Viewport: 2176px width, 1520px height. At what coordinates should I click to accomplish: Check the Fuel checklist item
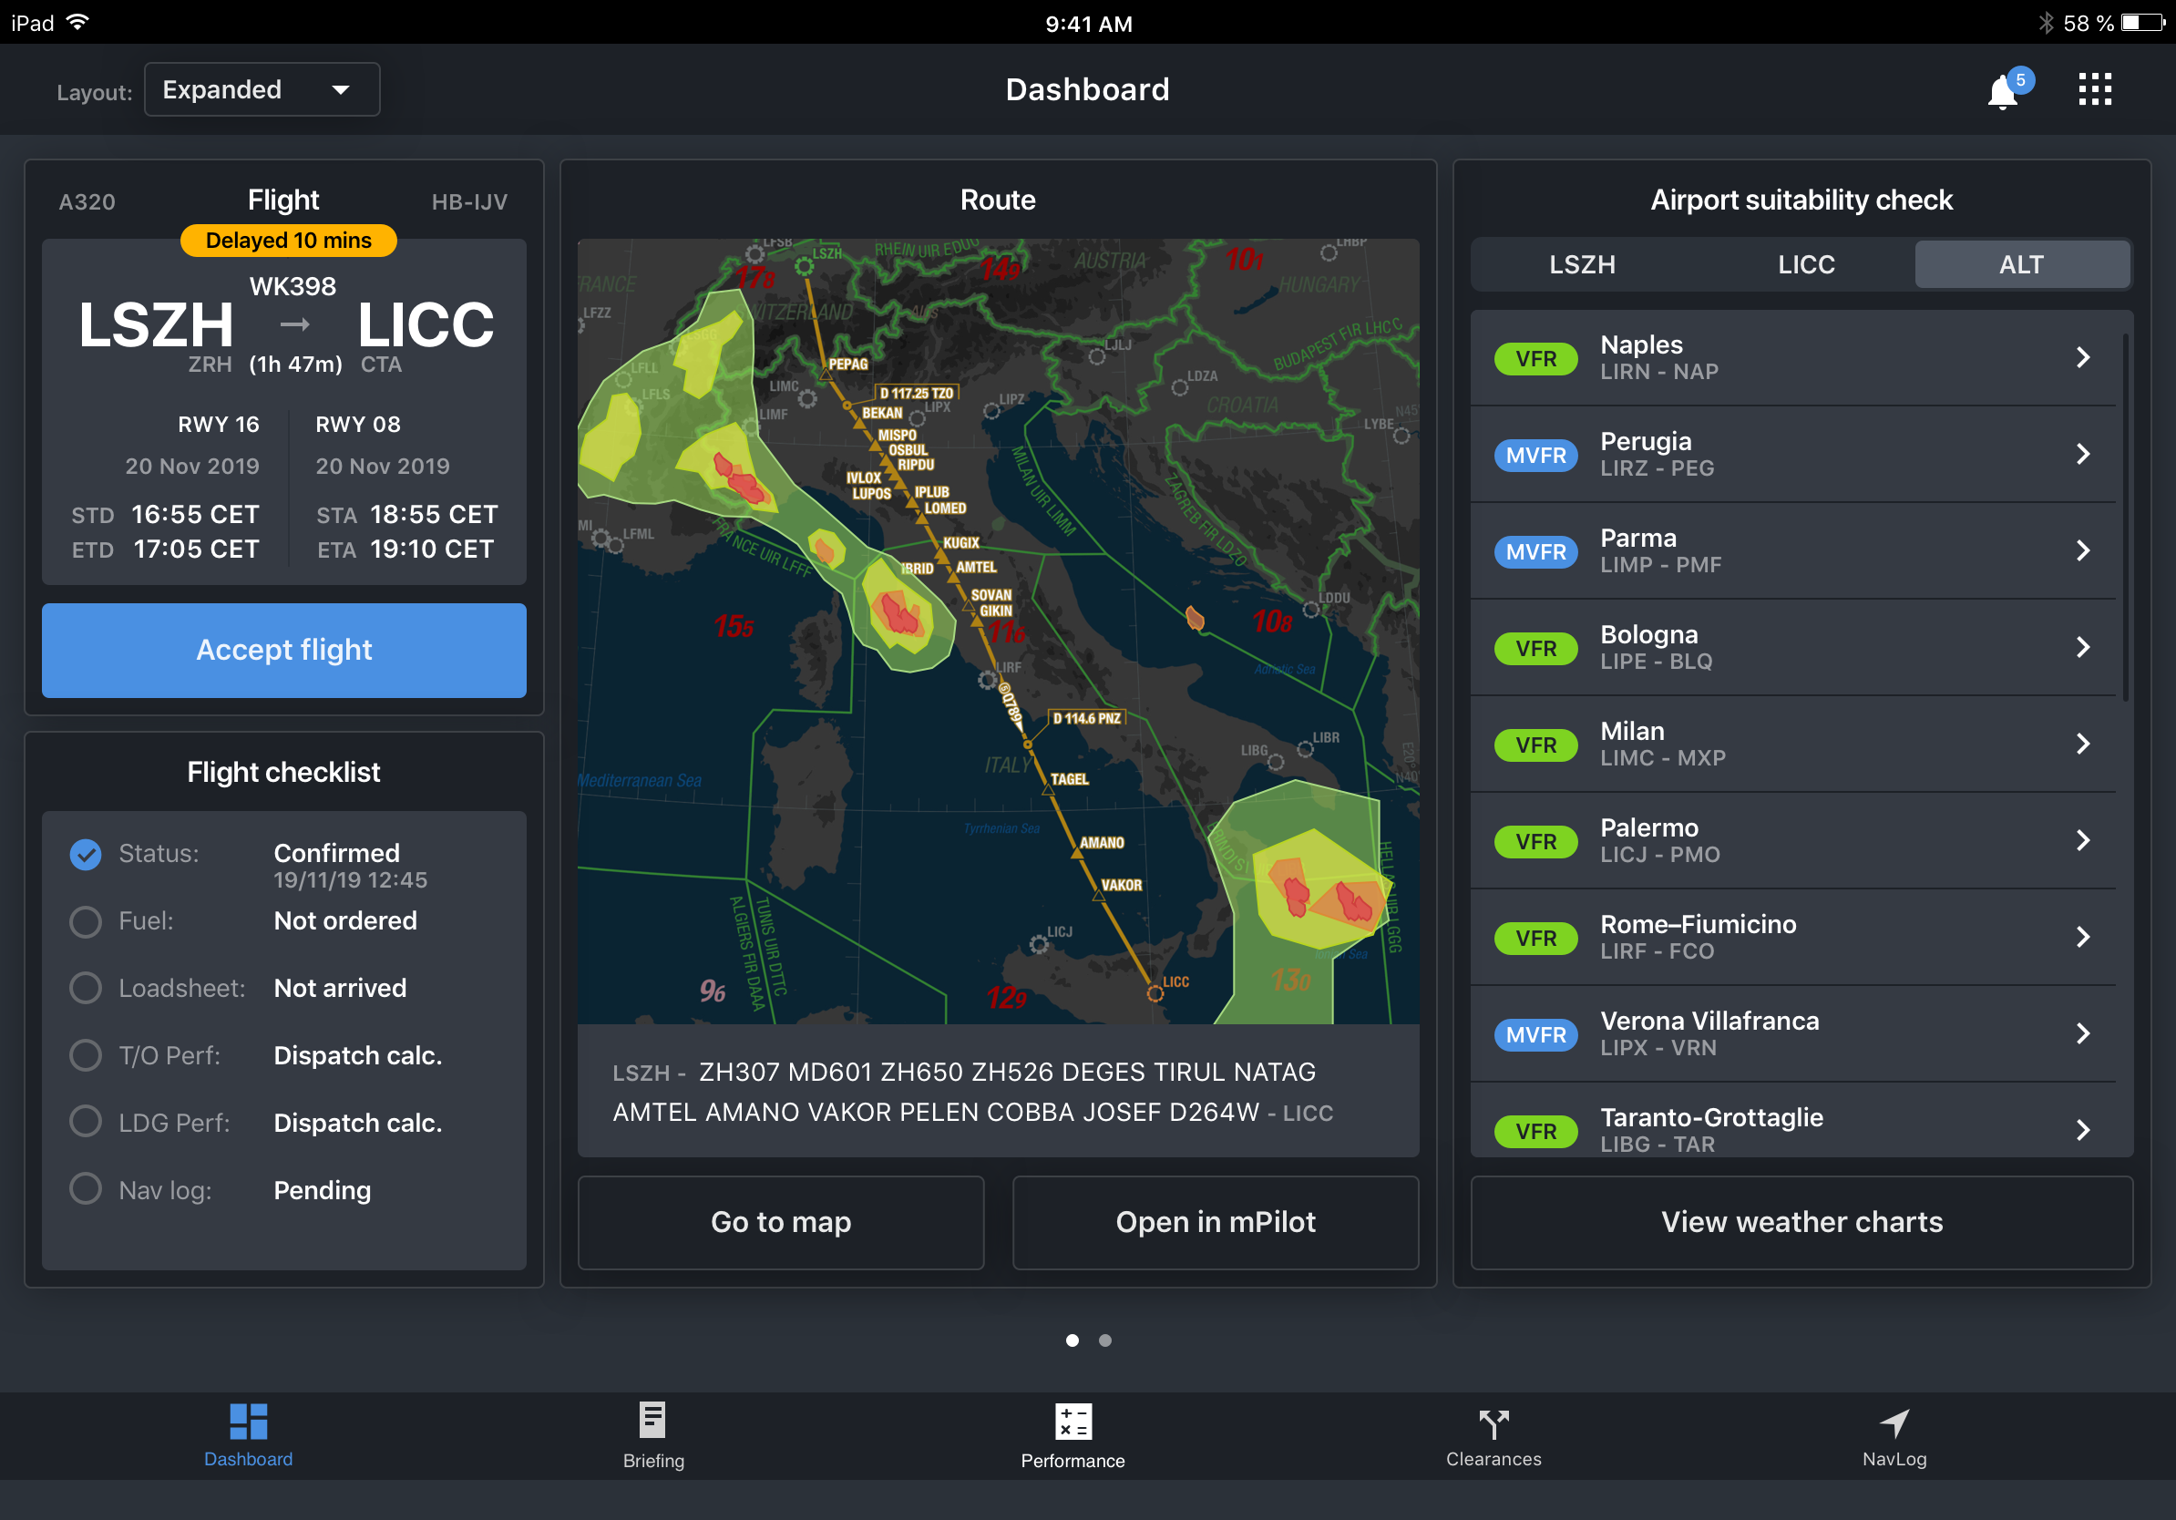tap(86, 921)
